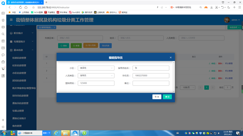Viewport: 243px width, 136px height.
Task: Click the scissors screenshot tool icon
Action: tap(217, 7)
